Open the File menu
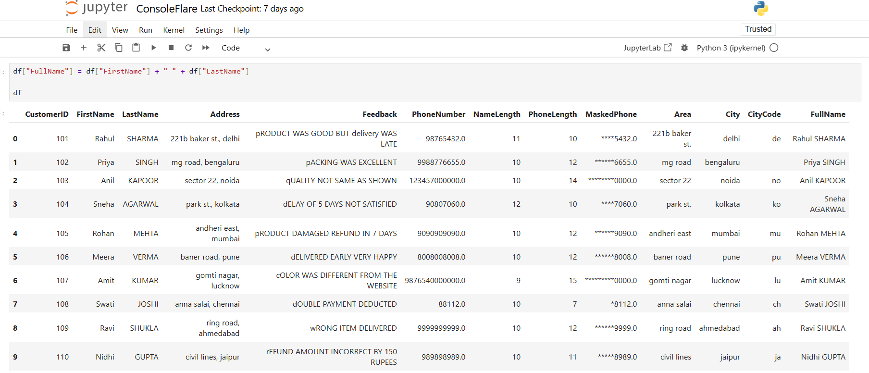Screen dimensions: 869x373 coord(72,30)
